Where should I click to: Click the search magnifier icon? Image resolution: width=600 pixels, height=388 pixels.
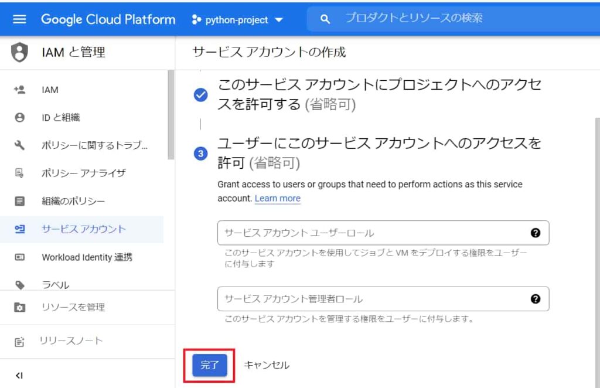(325, 18)
